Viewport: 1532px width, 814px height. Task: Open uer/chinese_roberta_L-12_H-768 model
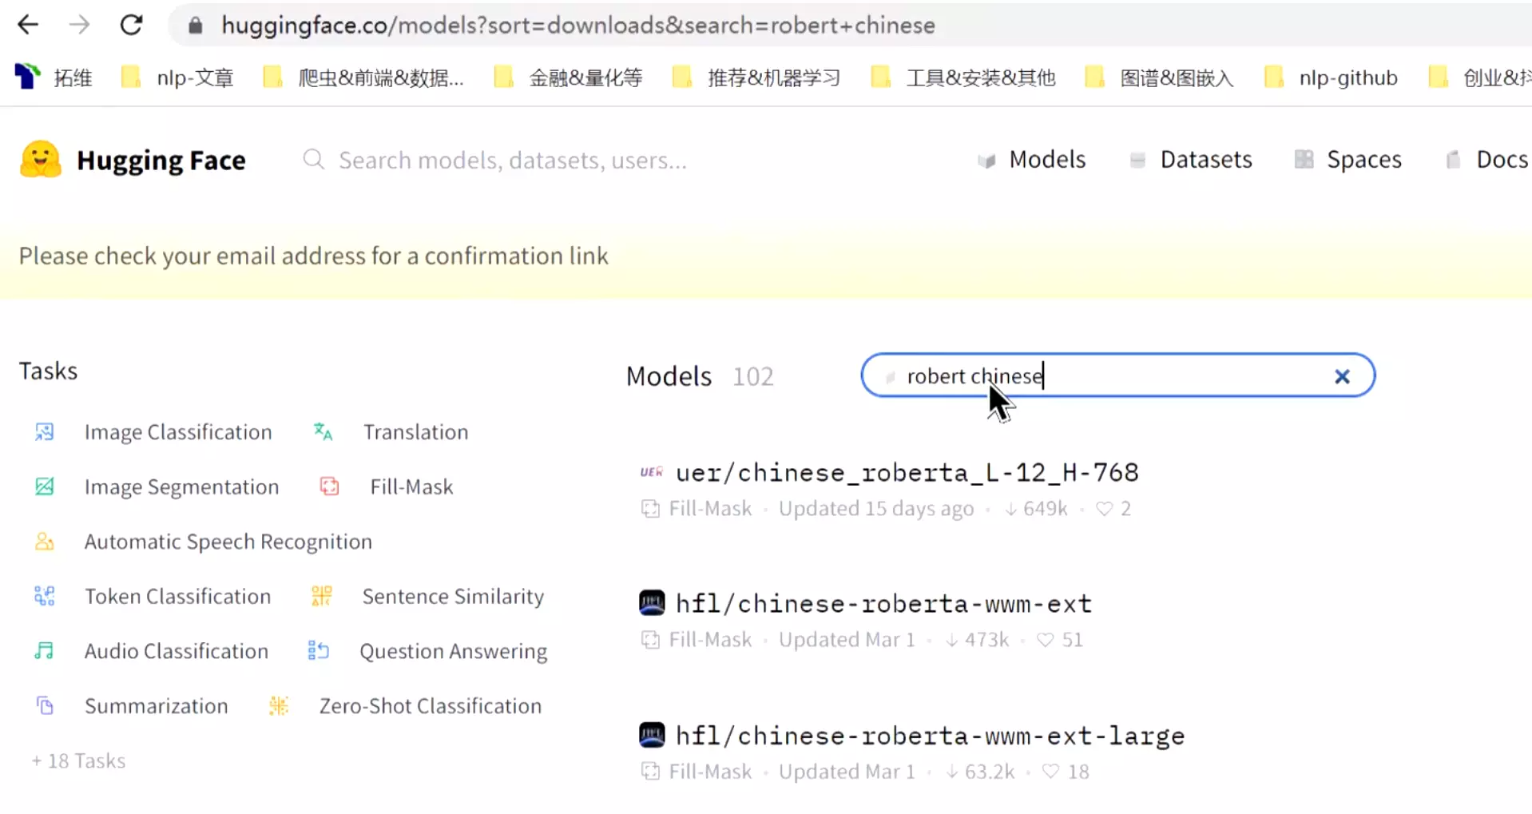pos(907,472)
